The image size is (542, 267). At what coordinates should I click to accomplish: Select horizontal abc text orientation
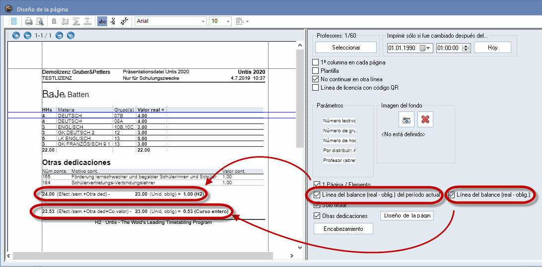tap(102, 21)
